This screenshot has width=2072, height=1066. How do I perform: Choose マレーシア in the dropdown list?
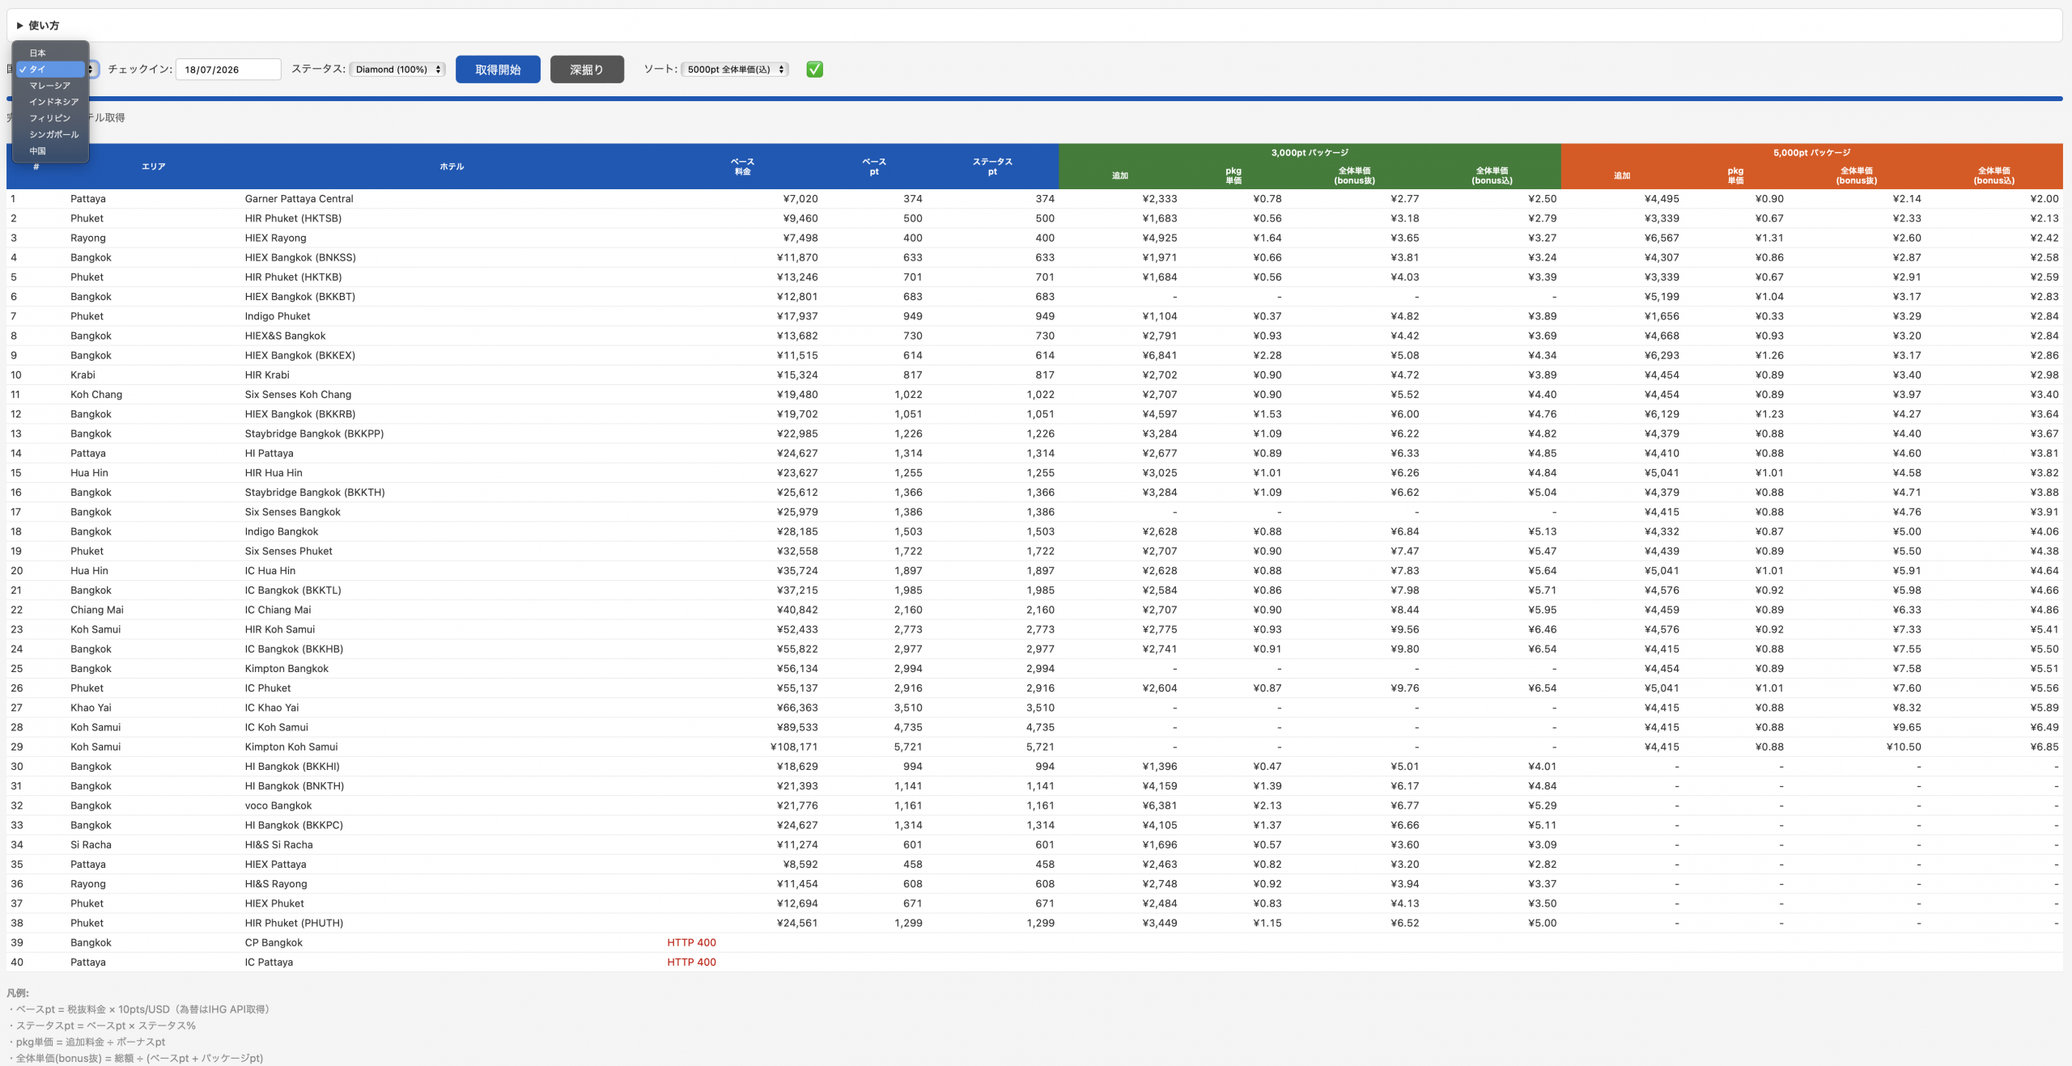click(x=50, y=86)
